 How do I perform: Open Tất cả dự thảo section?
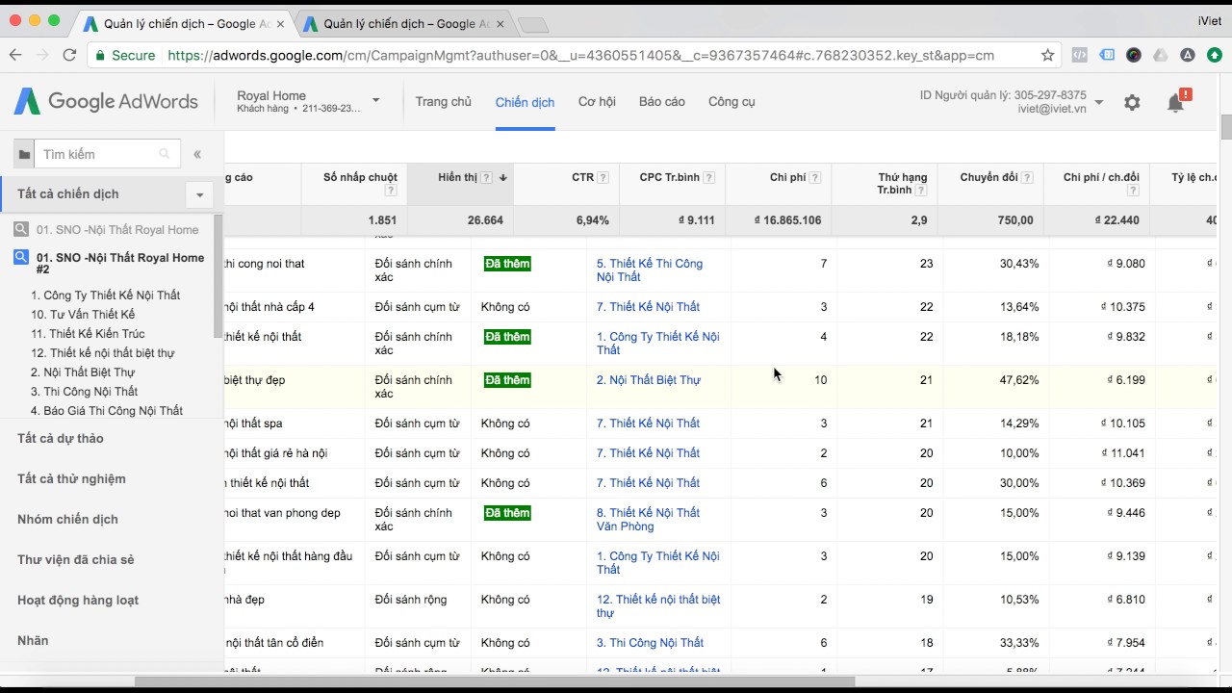point(61,438)
